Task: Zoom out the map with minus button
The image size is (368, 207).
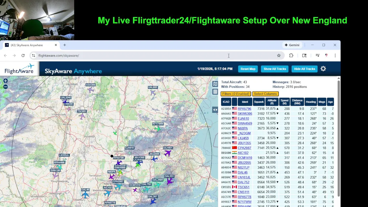Action: tap(5, 87)
